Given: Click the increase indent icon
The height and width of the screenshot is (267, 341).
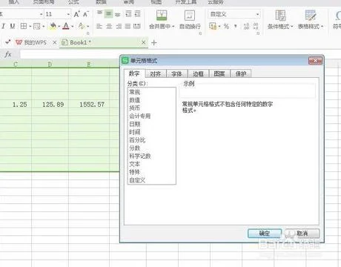Looking at the screenshot, I should [x=137, y=13].
